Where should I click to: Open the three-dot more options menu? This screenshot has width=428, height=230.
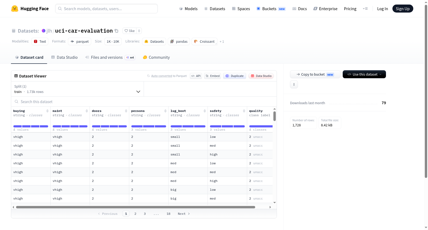(294, 84)
